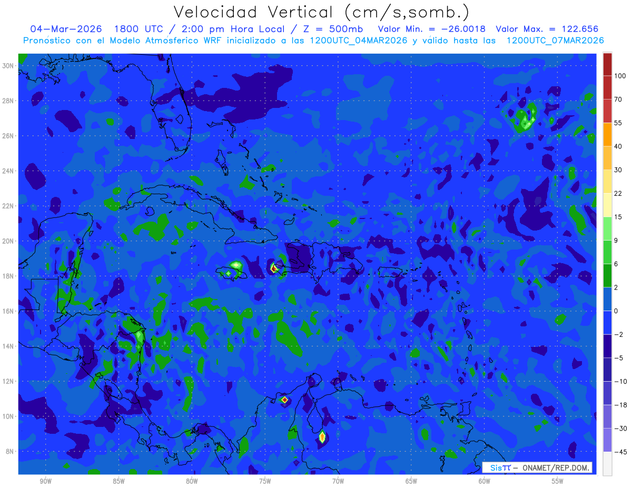Pick the light green colorbar segment between 9 and 15
Image resolution: width=632 pixels, height=488 pixels.
click(x=607, y=228)
